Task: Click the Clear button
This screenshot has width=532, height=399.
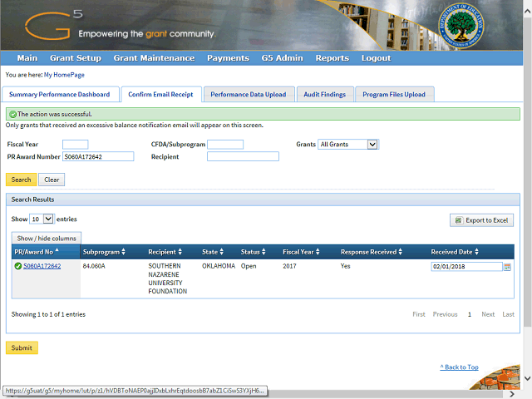Action: coord(52,180)
